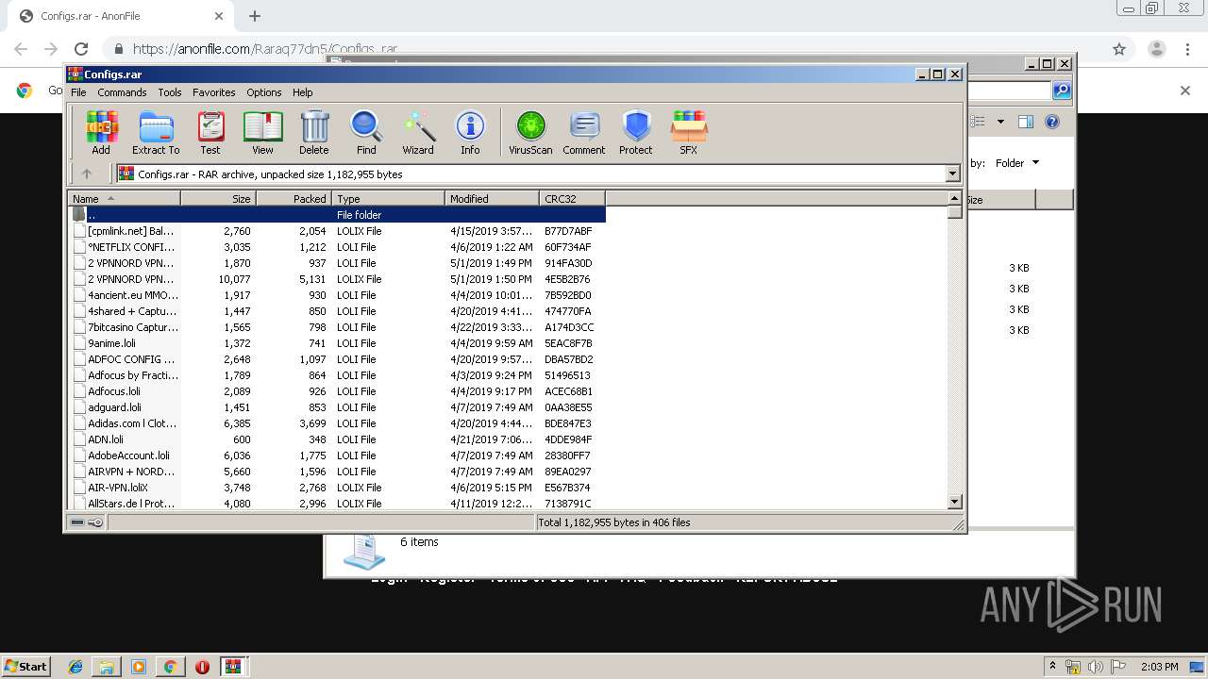Open the Find magnifier tool
1208x679 pixels.
tap(366, 133)
